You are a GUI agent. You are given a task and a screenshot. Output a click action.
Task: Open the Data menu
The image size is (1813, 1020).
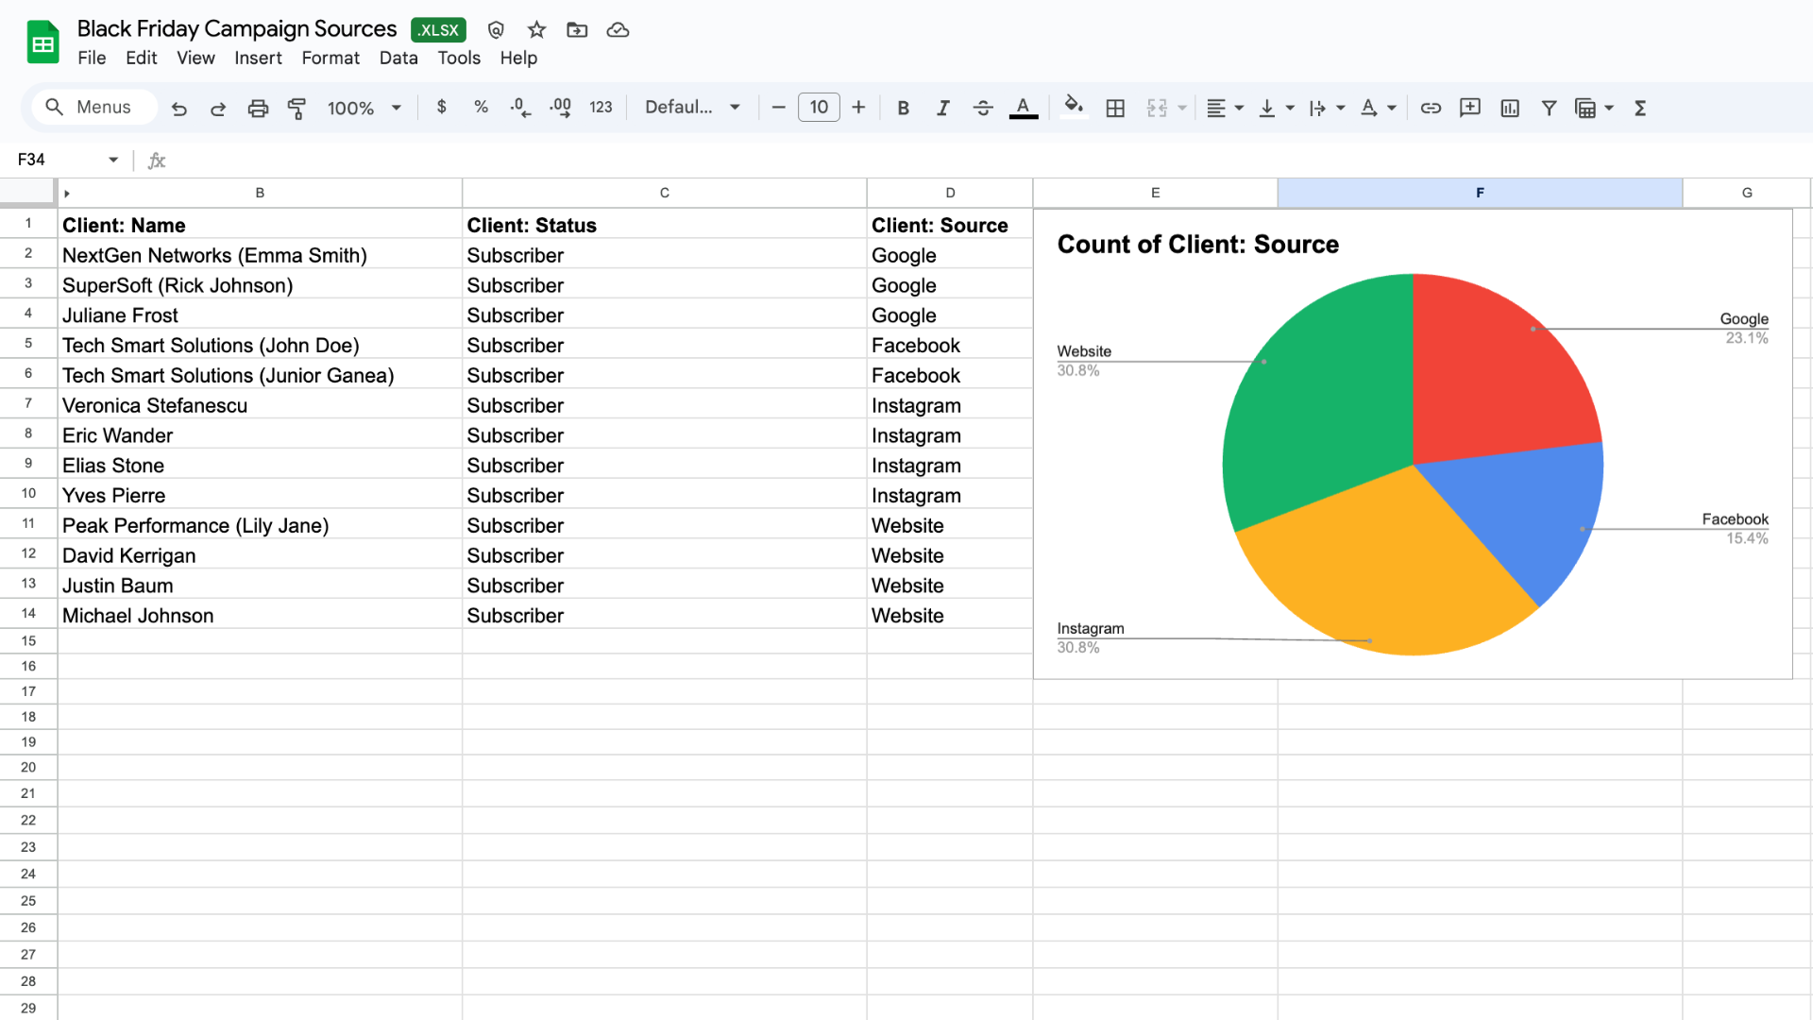398,58
